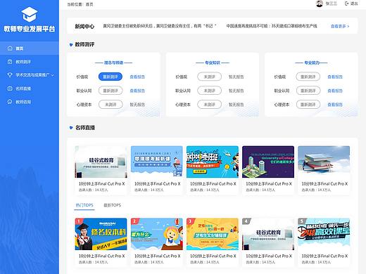Open 教师测评 in the sidebar menu

click(30, 62)
